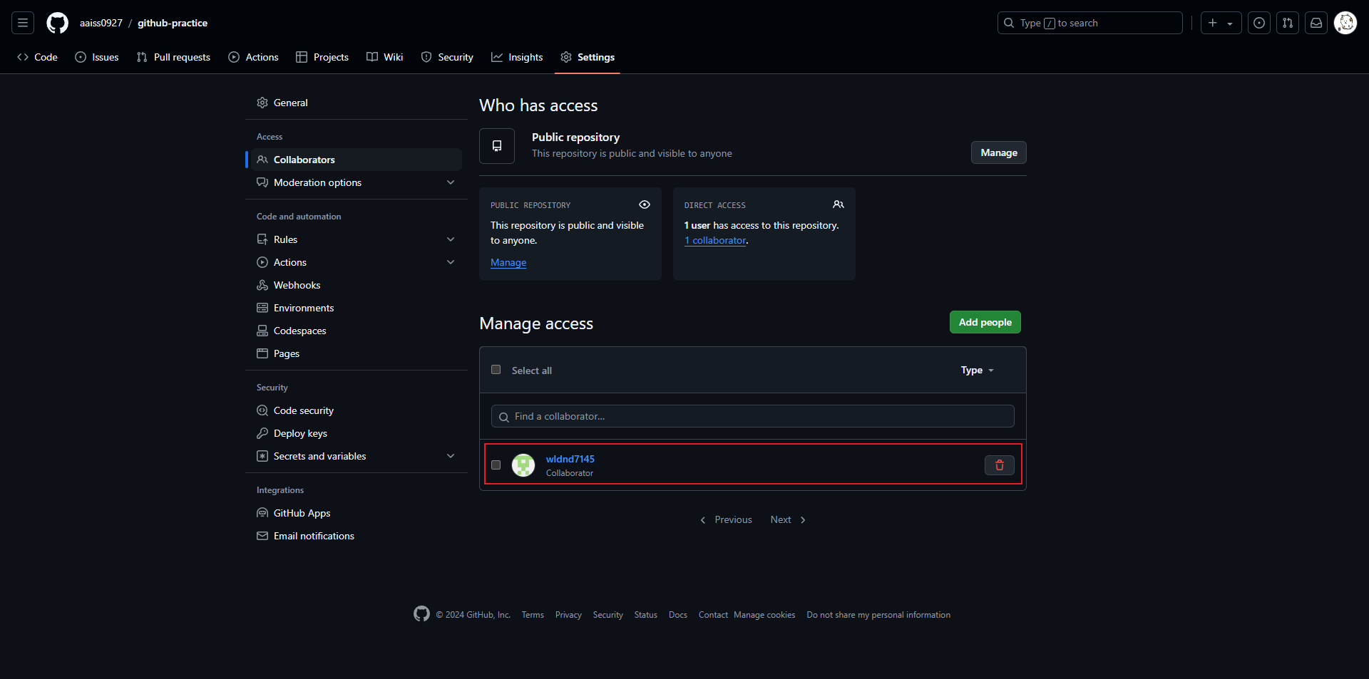
Task: Open the Docs footer link
Action: [x=678, y=615]
